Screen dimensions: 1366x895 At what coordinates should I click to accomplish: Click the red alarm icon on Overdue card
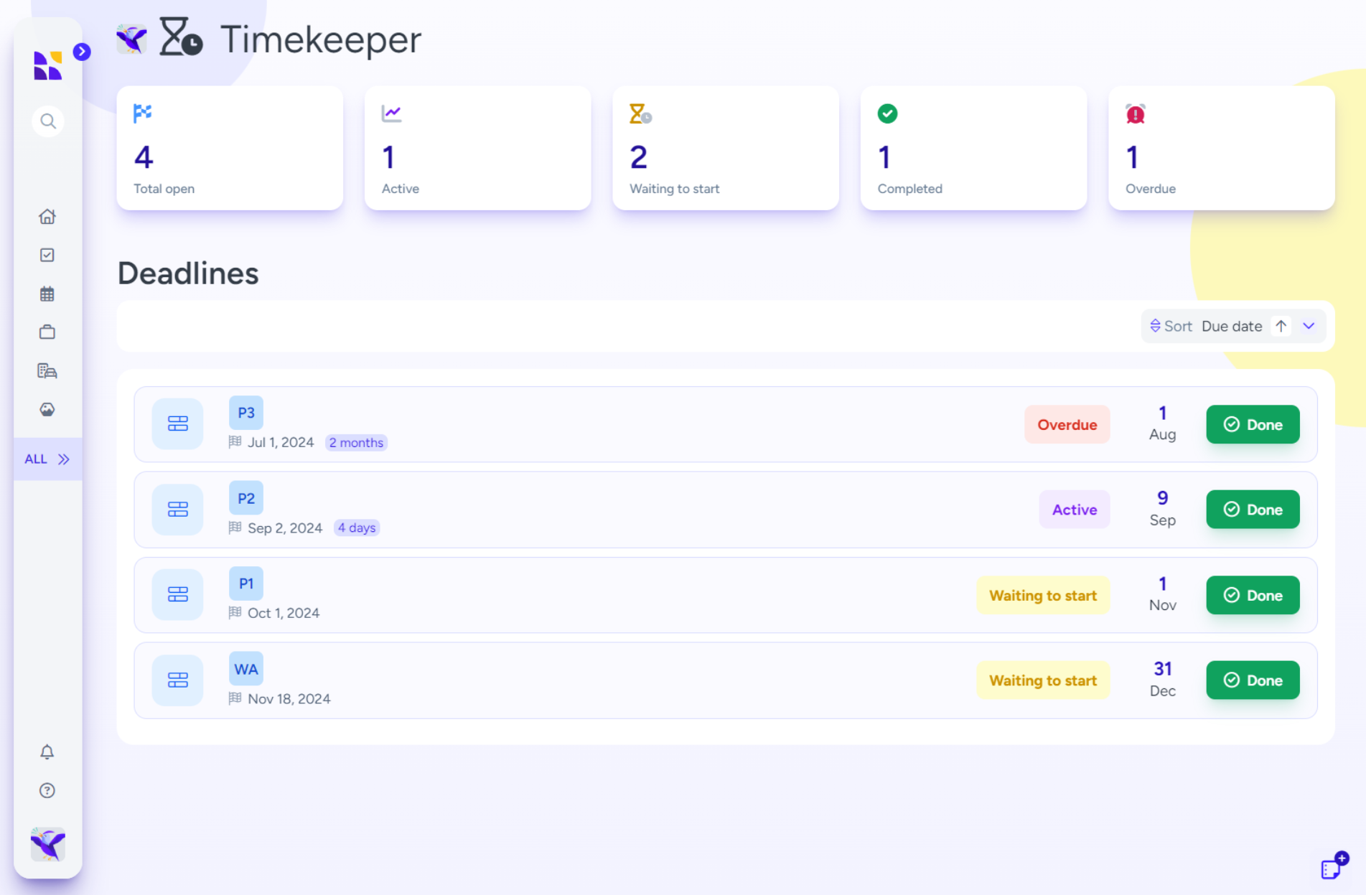point(1136,113)
